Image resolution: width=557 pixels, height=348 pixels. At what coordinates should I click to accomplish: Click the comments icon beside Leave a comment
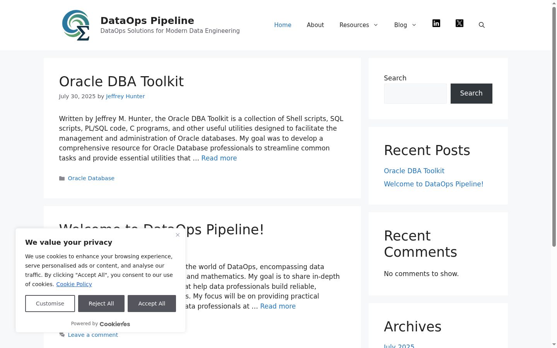click(62, 335)
